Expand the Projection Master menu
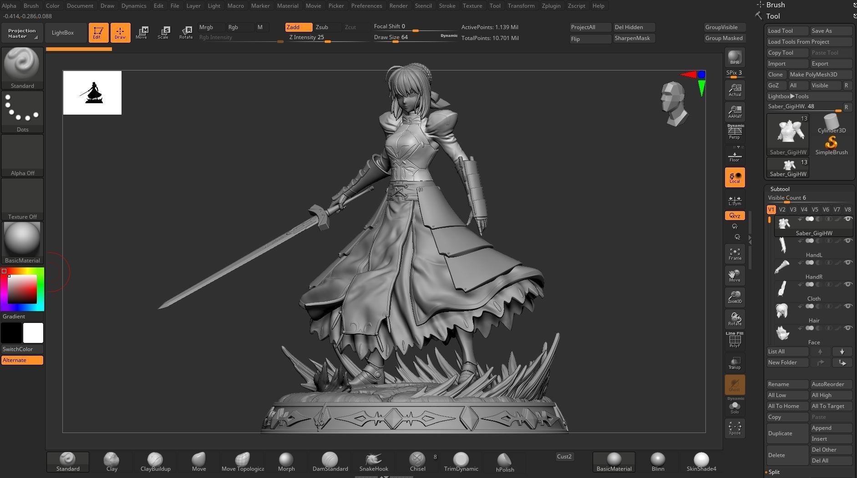 tap(22, 33)
